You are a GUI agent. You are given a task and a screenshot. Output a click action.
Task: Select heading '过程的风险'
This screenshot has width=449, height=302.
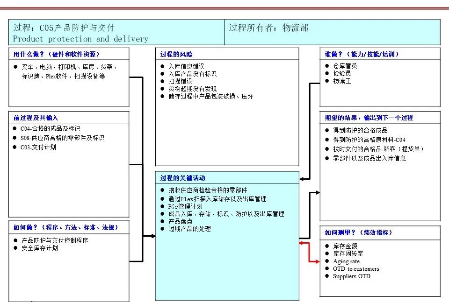coord(176,54)
